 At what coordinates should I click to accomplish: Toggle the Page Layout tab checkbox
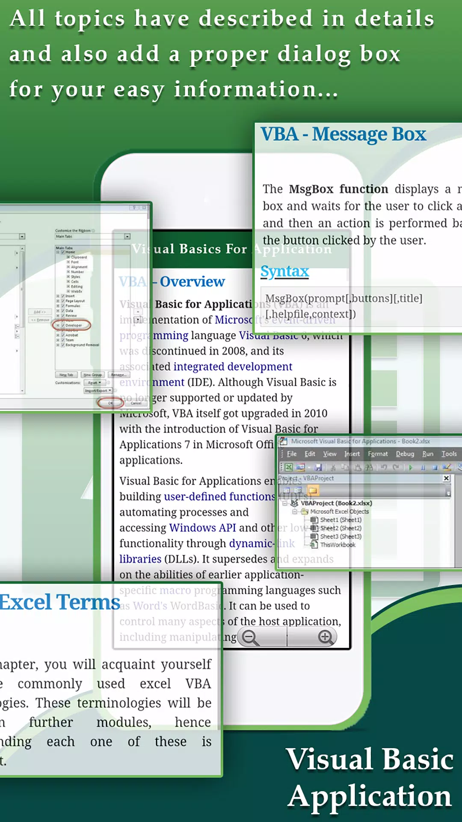coord(63,301)
